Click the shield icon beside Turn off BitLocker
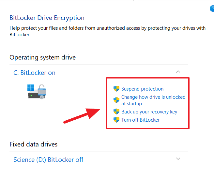 pyautogui.click(x=116, y=120)
